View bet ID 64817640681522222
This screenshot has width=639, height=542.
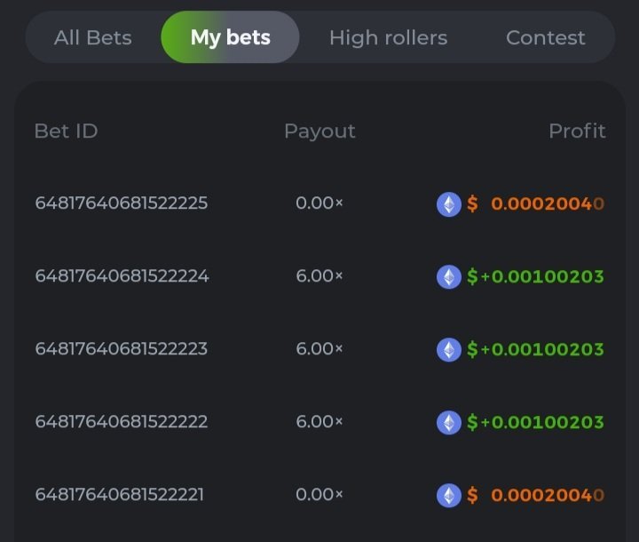122,422
